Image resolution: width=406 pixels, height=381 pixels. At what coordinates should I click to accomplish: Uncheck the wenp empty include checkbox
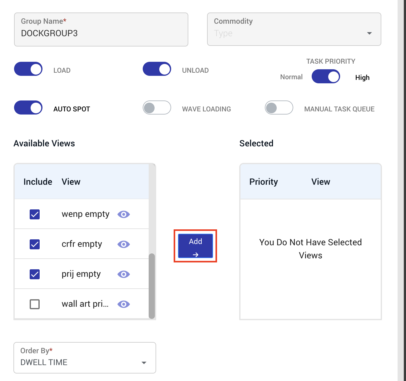(35, 214)
